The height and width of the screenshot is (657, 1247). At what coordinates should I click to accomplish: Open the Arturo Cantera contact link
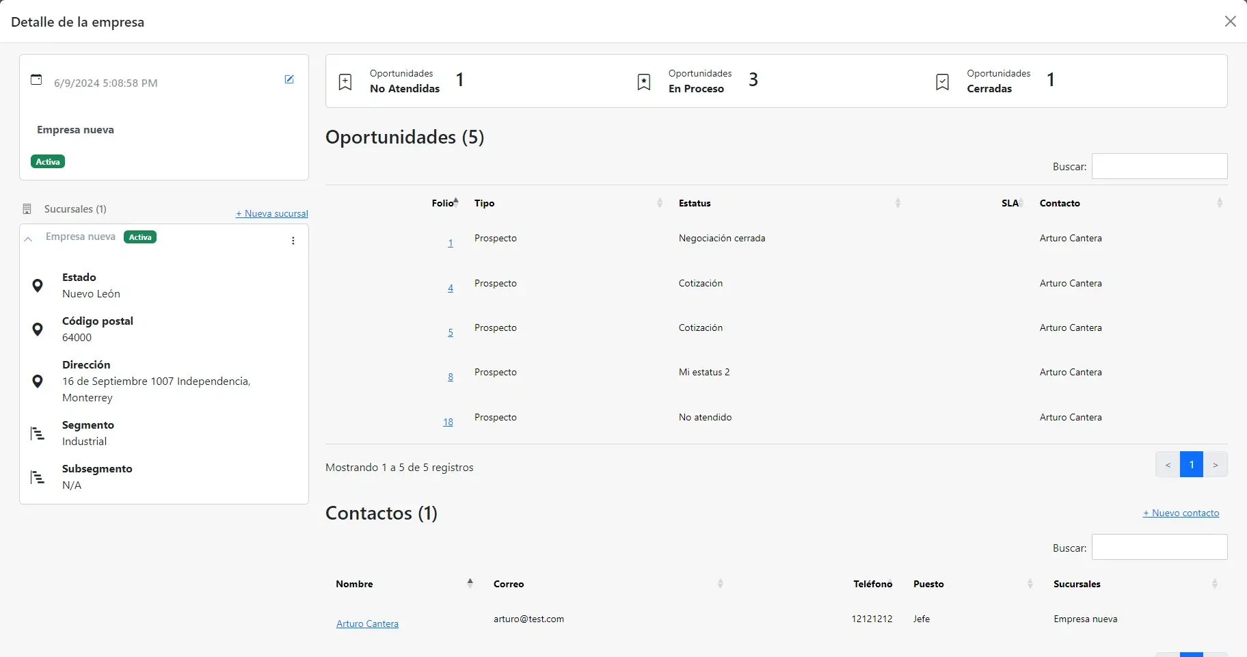tap(367, 624)
